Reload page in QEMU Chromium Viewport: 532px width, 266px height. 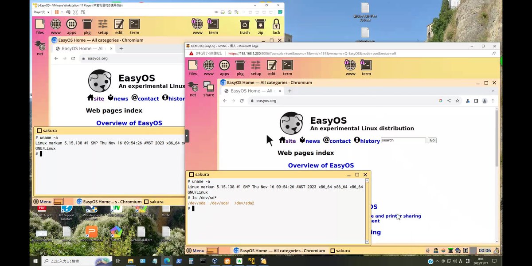pyautogui.click(x=242, y=101)
